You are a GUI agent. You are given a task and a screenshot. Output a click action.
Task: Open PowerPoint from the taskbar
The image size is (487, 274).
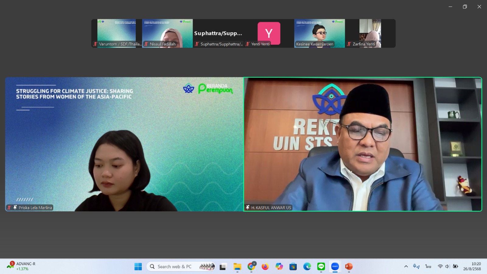click(349, 267)
